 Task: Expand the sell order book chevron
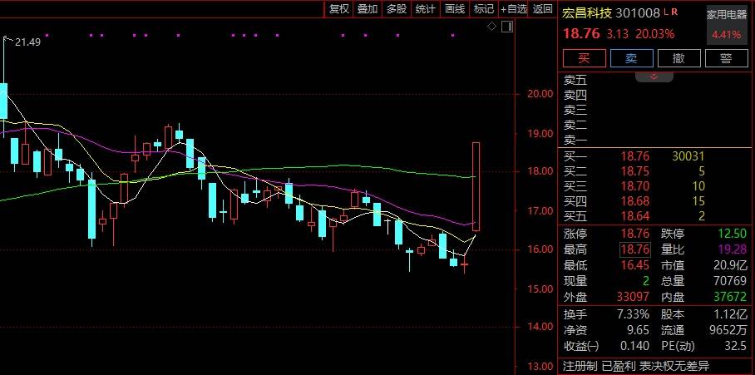[654, 76]
